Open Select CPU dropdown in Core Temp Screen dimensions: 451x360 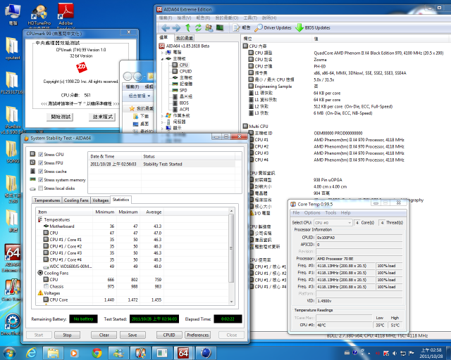pos(333,223)
